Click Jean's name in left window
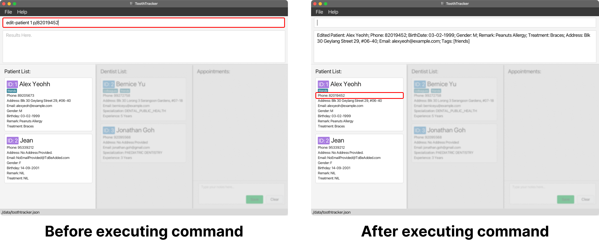This screenshot has height=240, width=599. click(x=26, y=140)
